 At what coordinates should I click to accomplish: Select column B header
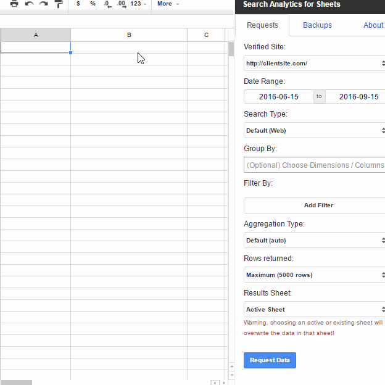pos(129,35)
